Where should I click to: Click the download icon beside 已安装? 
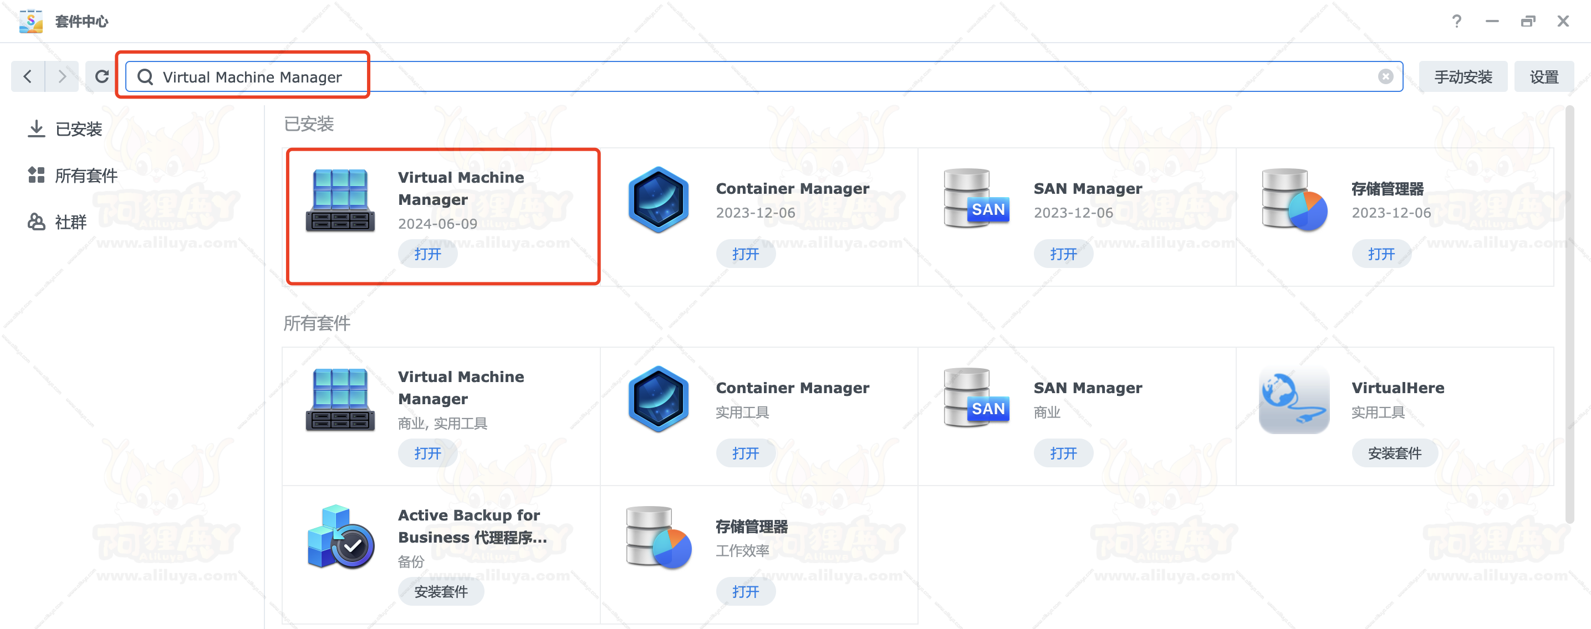[x=37, y=128]
